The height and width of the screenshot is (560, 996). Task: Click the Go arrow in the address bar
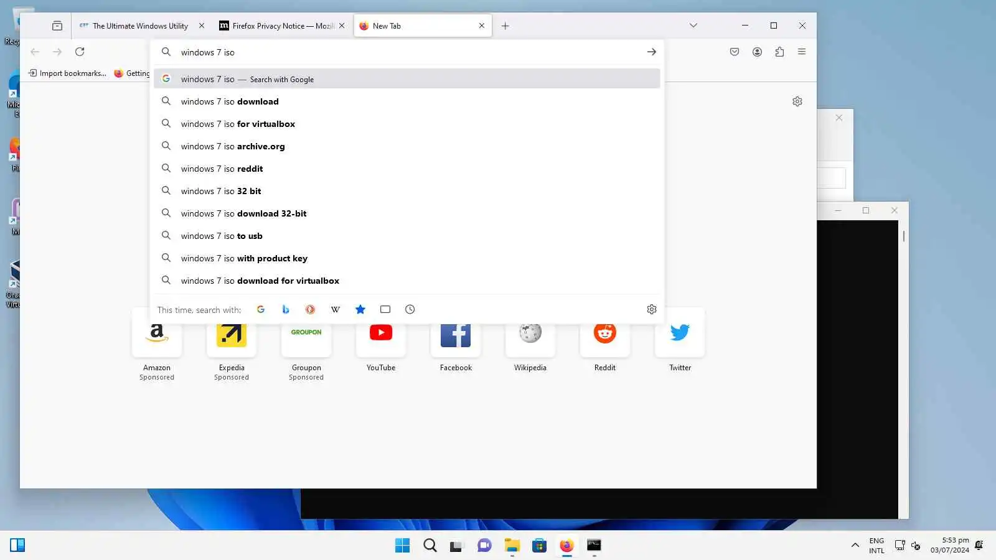[x=652, y=52]
